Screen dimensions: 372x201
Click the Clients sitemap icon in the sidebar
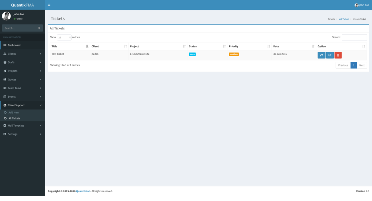(5, 54)
